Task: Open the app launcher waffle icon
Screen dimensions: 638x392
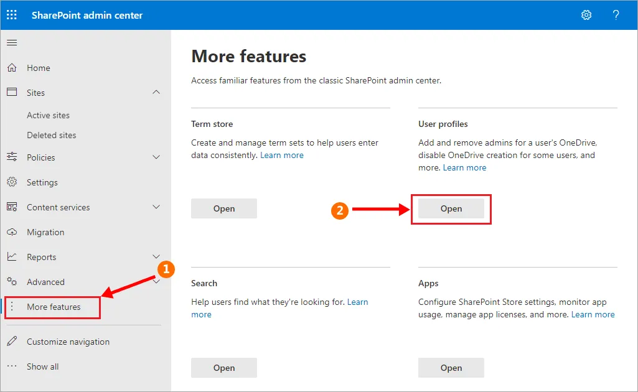Action: (12, 15)
